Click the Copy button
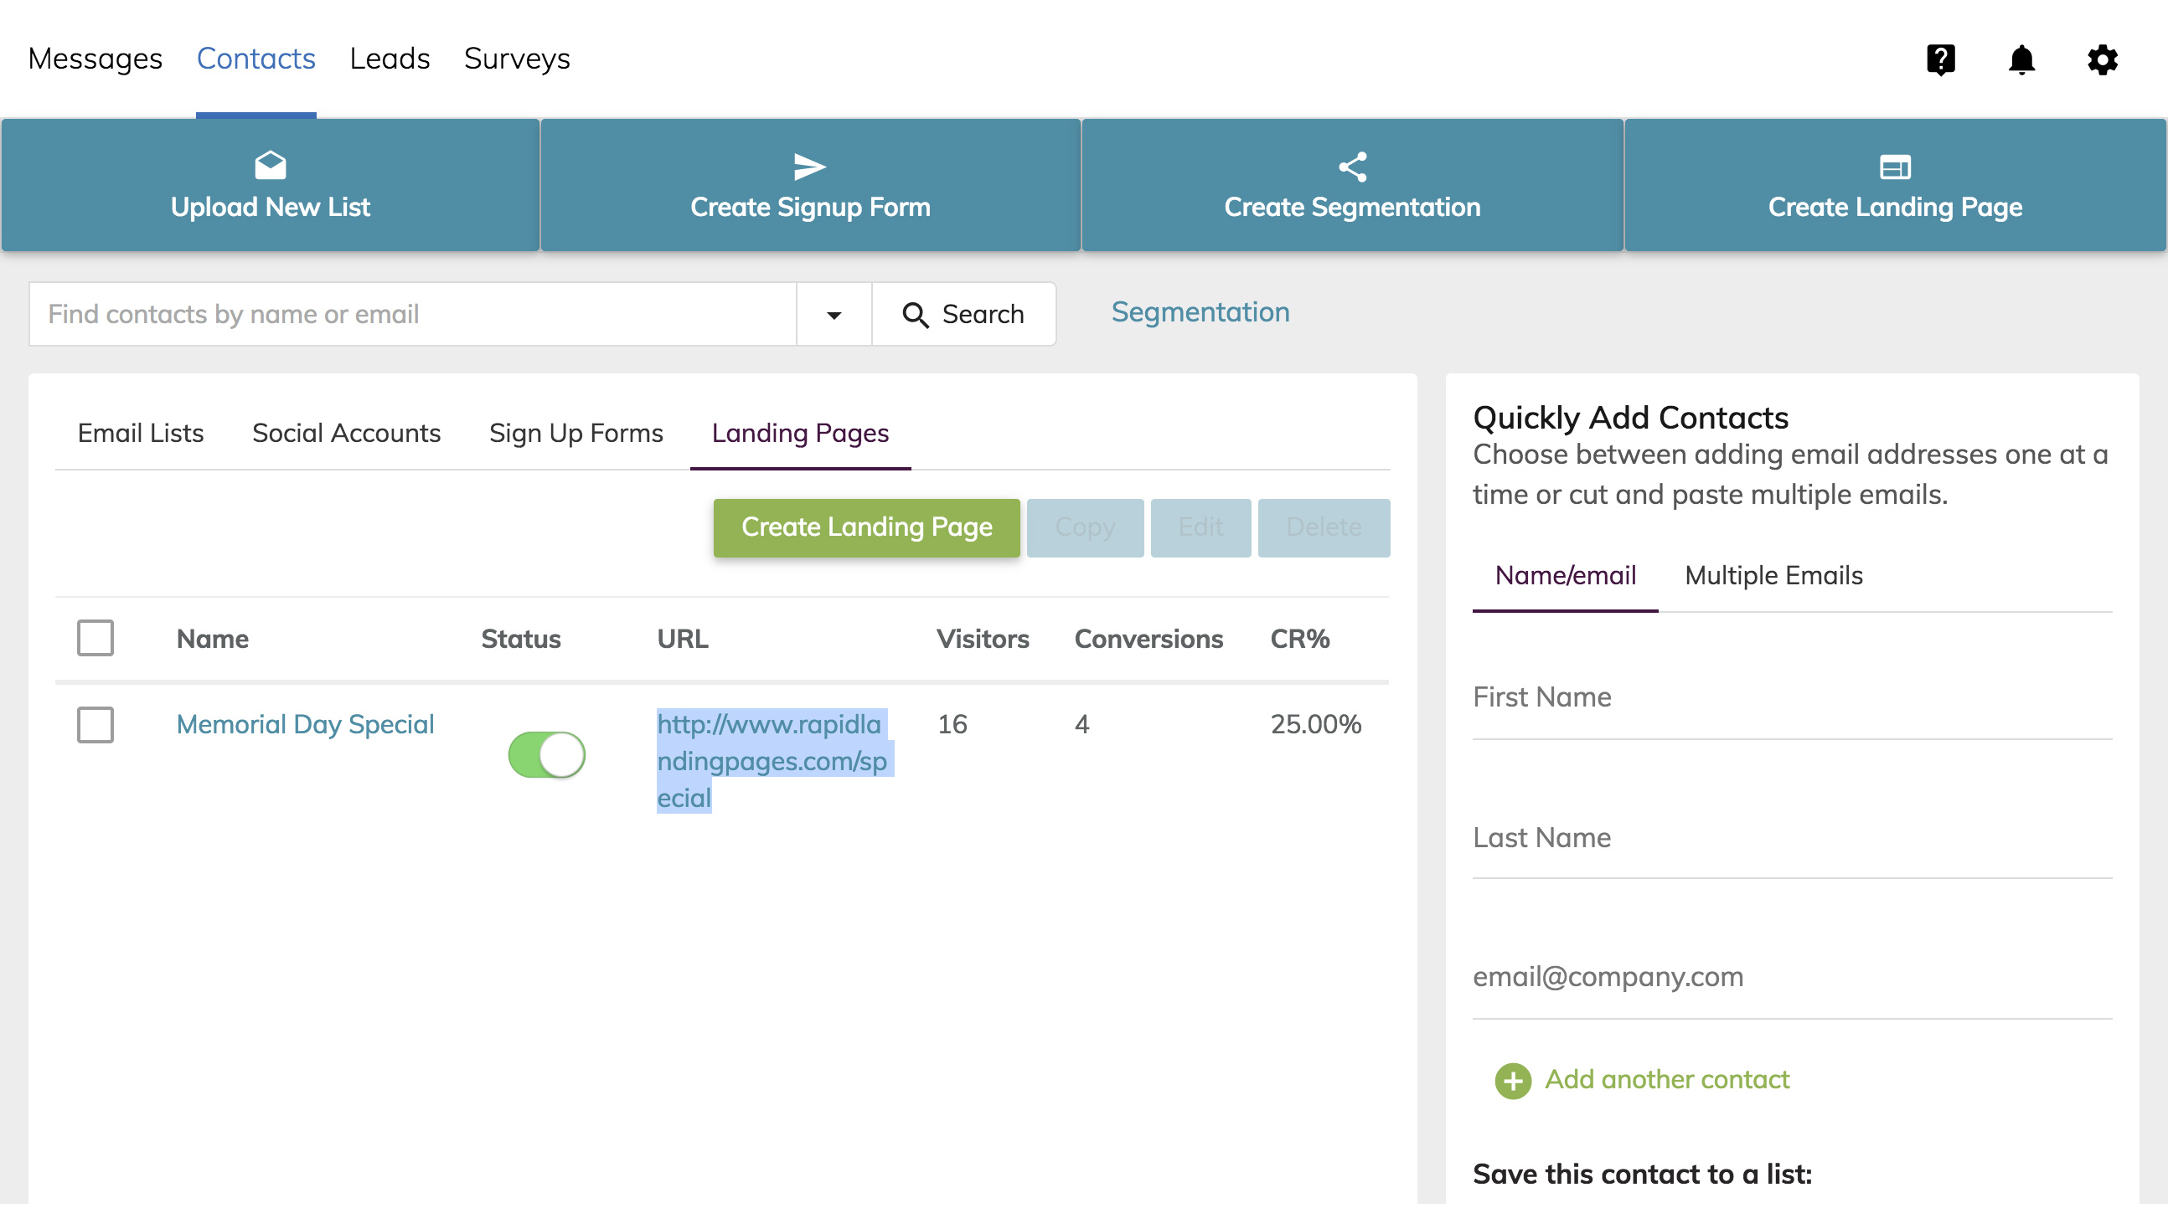Image resolution: width=2168 pixels, height=1208 pixels. [1085, 527]
